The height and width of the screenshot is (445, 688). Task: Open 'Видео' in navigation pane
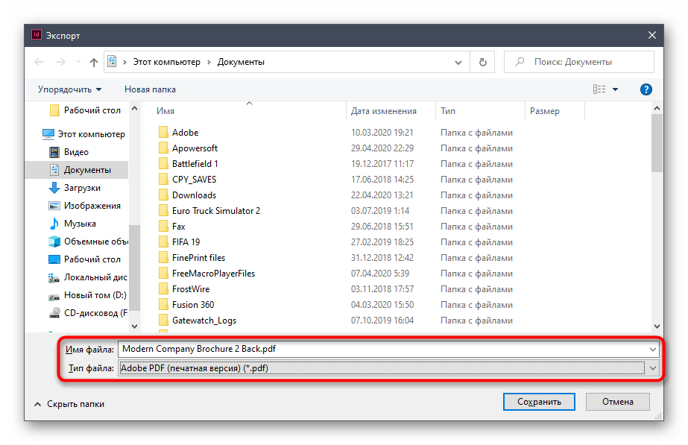[x=69, y=152]
